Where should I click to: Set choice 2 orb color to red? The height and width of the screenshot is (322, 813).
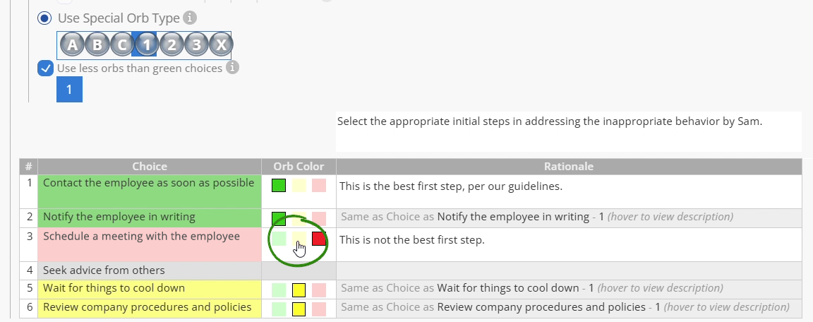[x=319, y=219]
